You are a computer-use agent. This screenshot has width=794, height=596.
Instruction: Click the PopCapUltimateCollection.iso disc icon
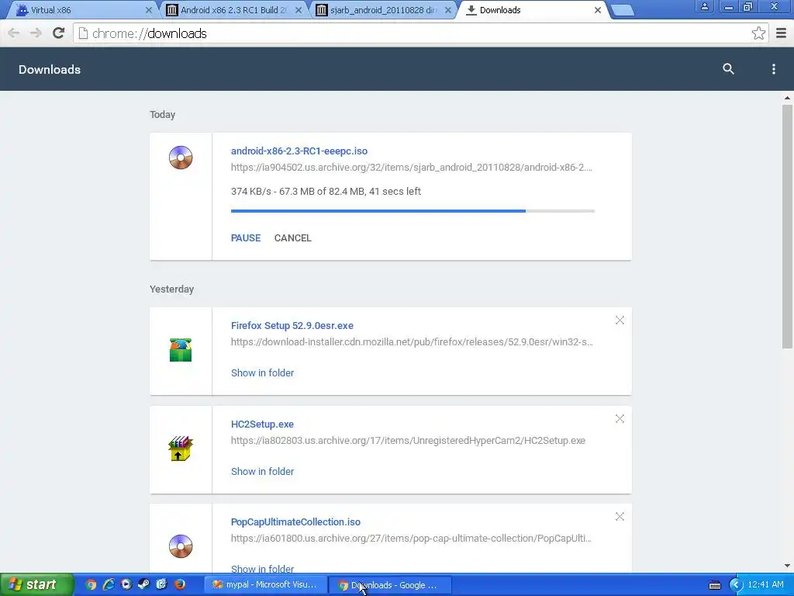coord(181,546)
